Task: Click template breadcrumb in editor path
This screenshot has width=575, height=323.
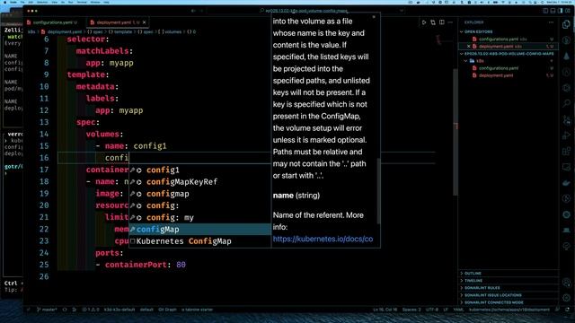Action: tap(120, 32)
